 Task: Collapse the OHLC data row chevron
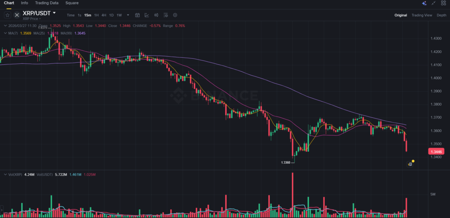(x=4, y=26)
